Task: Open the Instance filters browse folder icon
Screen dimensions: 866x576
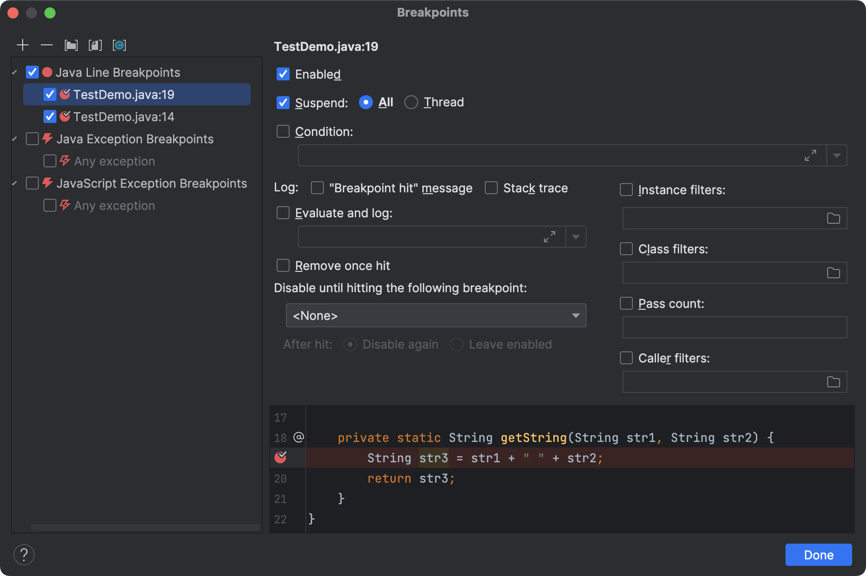Action: [x=833, y=218]
